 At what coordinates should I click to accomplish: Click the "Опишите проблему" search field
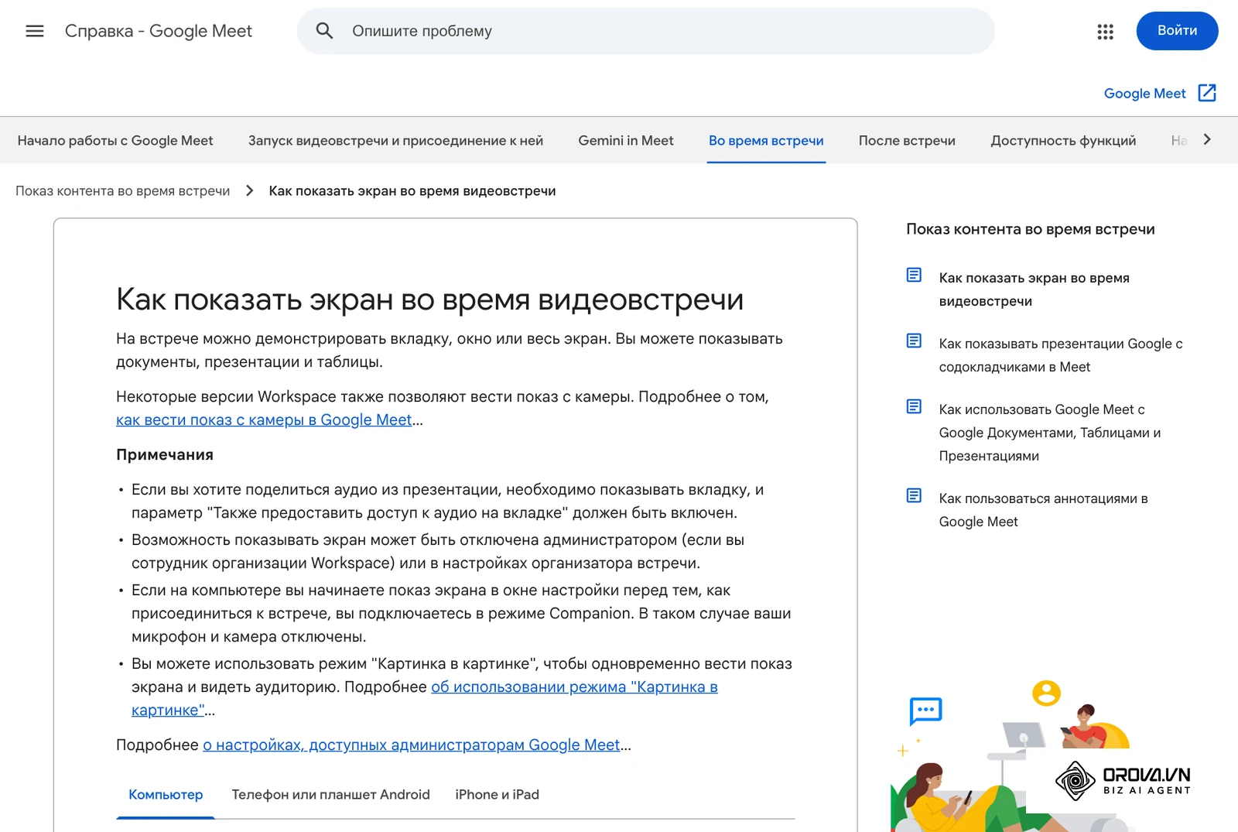[x=646, y=31]
